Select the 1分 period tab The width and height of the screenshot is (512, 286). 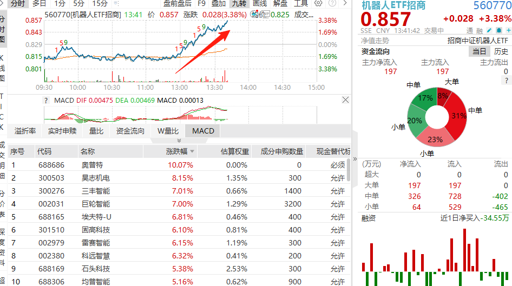[60, 4]
